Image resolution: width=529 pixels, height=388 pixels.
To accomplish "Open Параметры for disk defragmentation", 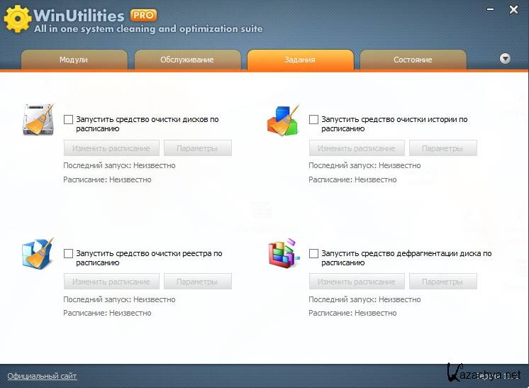I will 442,282.
